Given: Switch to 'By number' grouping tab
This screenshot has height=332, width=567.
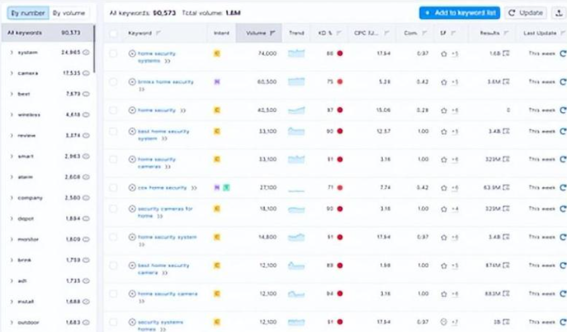Looking at the screenshot, I should (28, 13).
